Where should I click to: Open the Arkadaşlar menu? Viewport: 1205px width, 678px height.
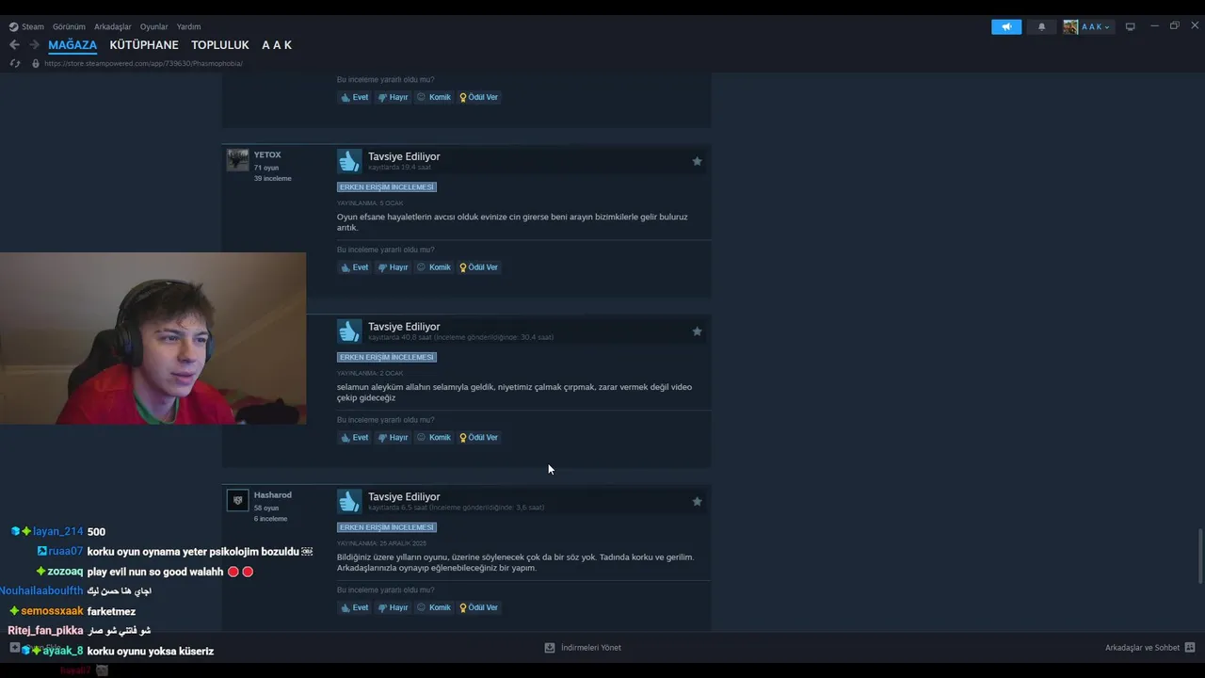[113, 26]
